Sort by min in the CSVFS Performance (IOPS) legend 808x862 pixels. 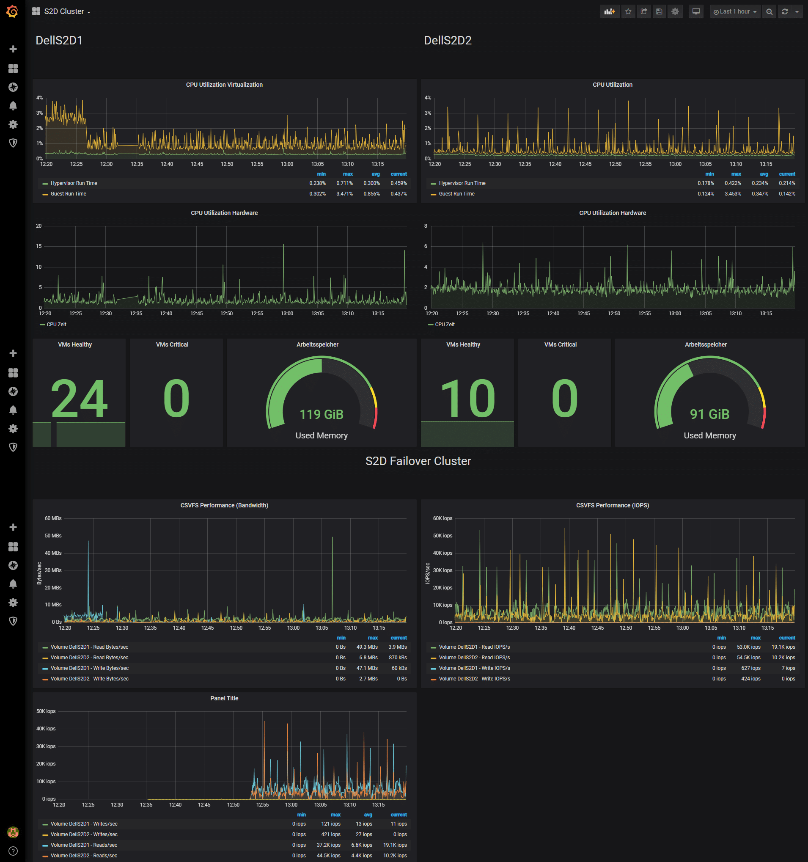[x=721, y=638]
